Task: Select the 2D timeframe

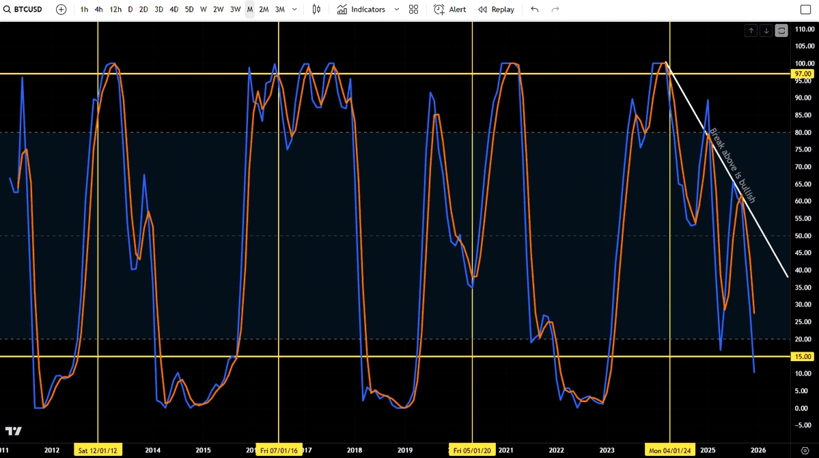Action: click(x=143, y=10)
